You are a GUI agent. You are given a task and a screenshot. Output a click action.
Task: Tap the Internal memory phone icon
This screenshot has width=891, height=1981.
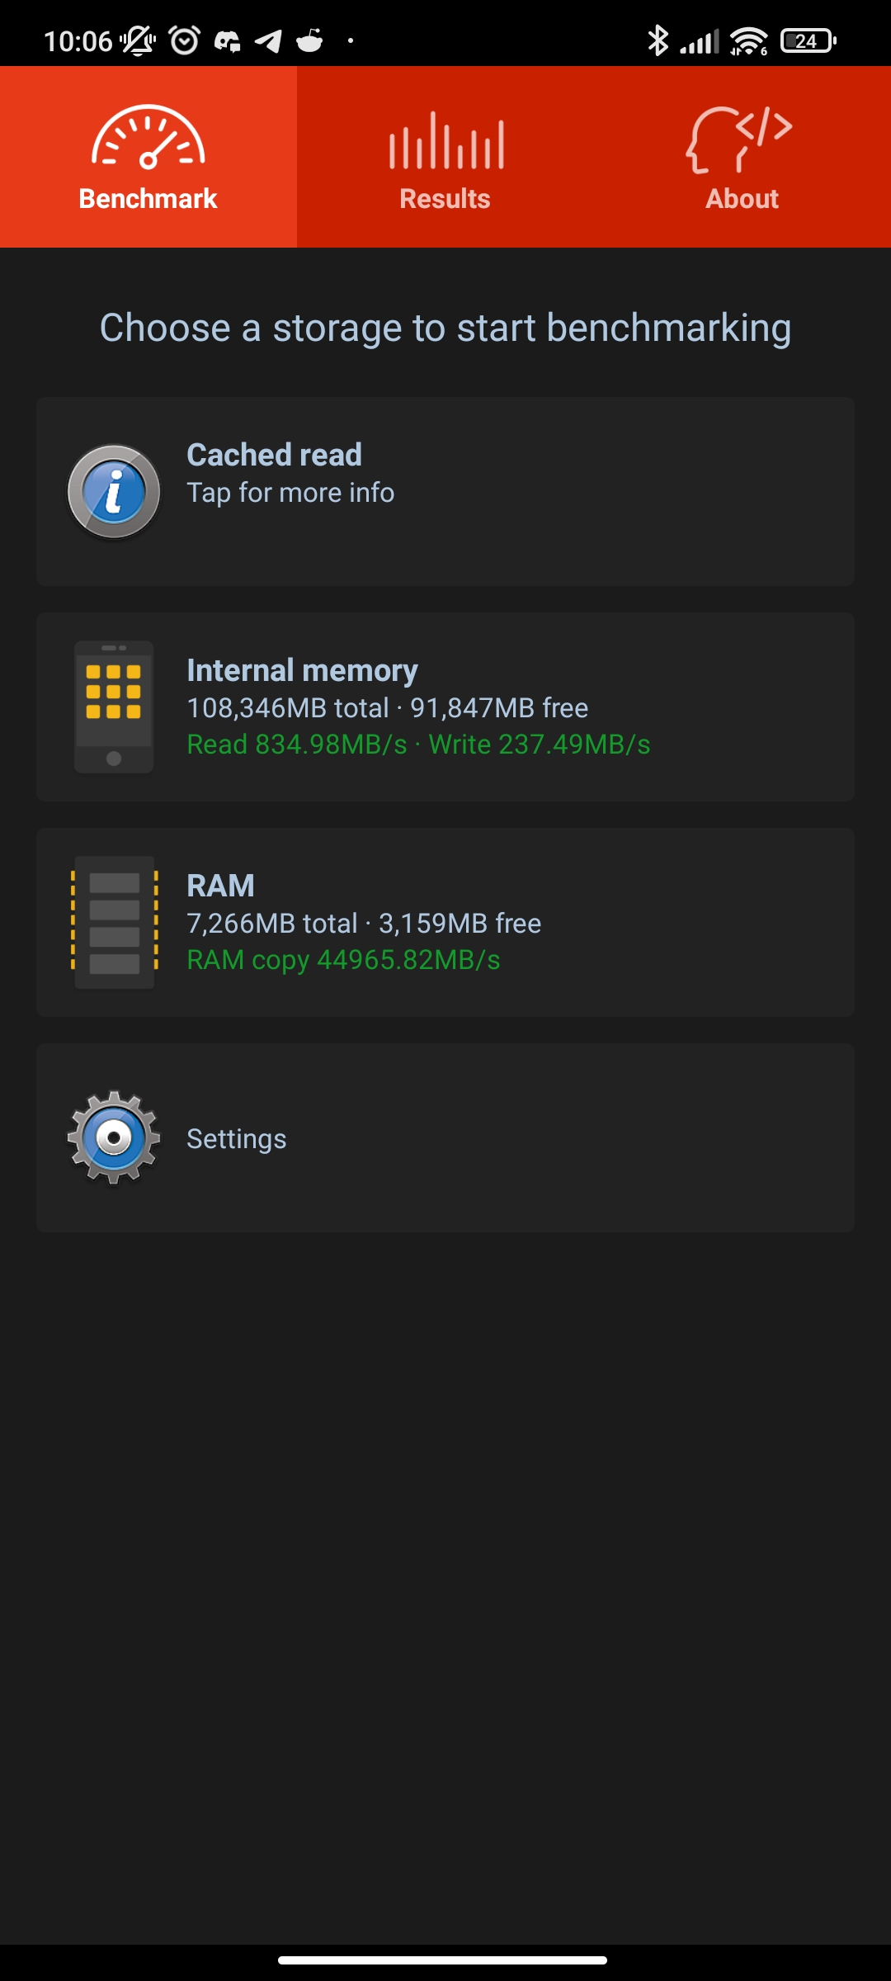point(114,707)
